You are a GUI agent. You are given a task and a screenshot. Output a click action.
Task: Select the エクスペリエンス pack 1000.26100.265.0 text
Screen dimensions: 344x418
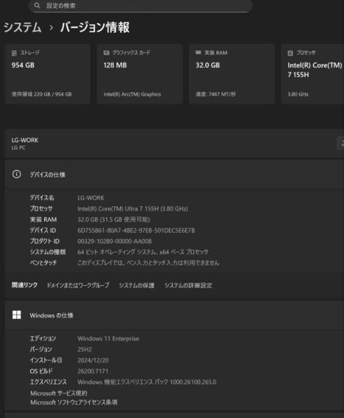pos(147,382)
